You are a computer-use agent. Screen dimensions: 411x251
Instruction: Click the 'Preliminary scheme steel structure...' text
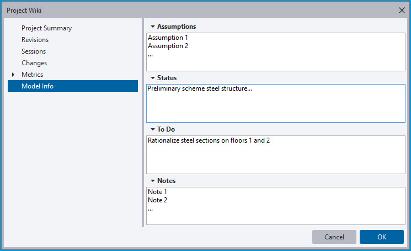pos(200,89)
